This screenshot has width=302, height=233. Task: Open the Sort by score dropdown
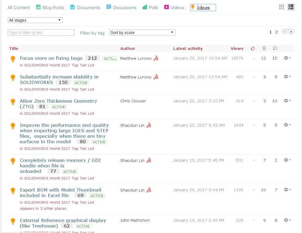(142, 32)
